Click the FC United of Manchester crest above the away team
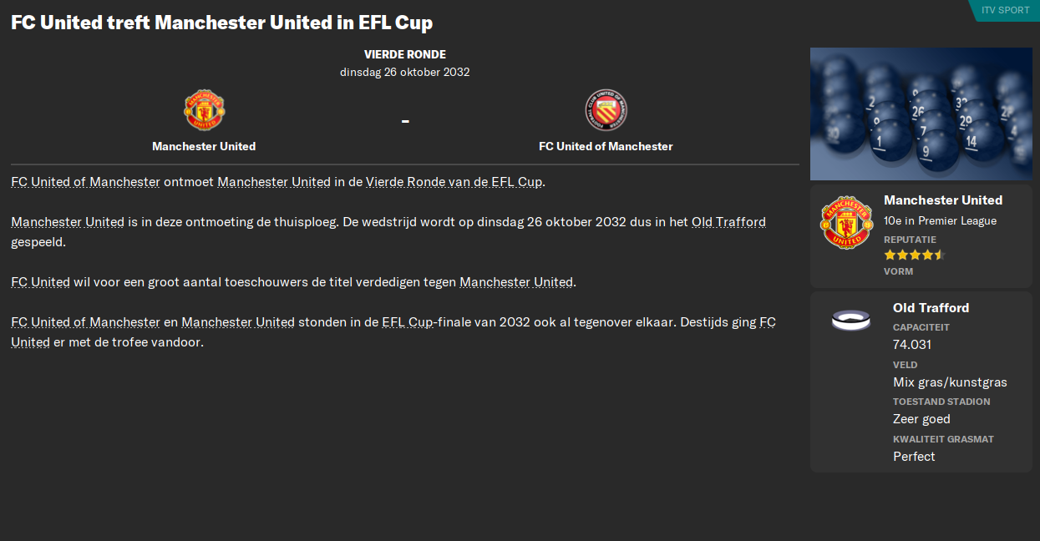 [606, 109]
